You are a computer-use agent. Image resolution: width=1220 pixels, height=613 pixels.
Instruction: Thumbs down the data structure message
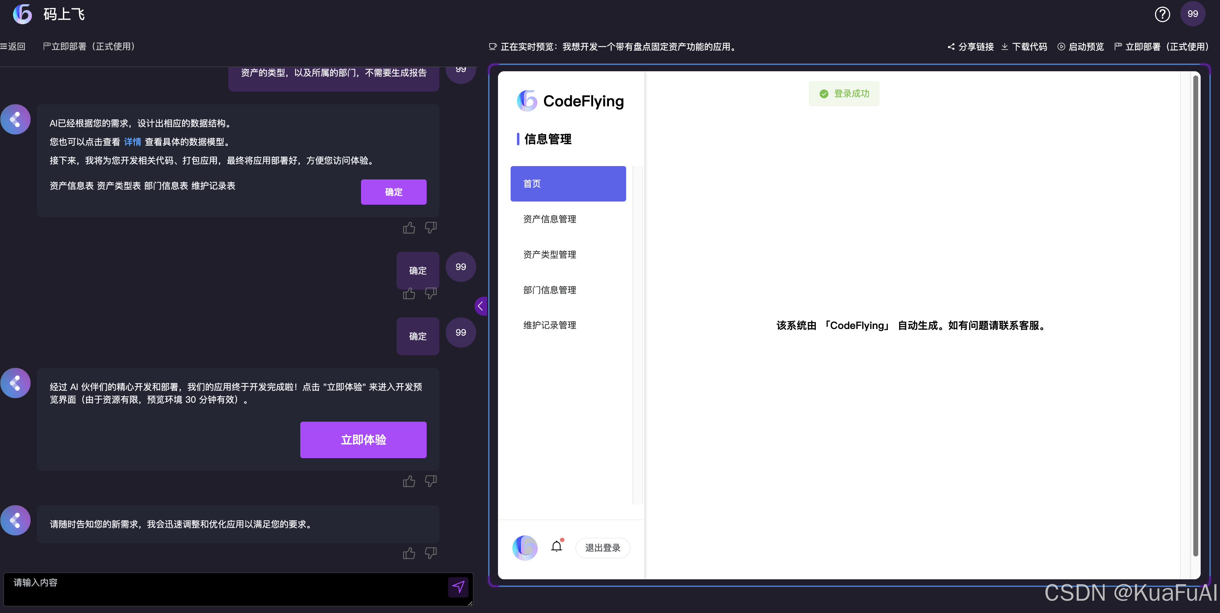431,228
